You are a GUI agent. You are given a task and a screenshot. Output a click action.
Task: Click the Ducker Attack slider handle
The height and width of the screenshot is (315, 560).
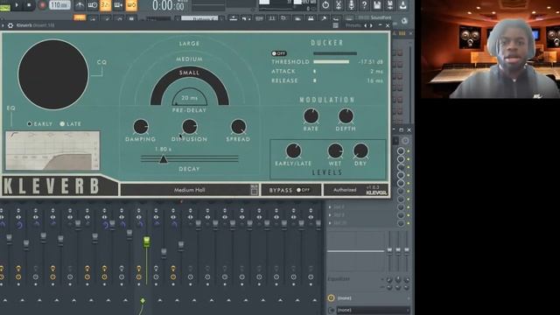coord(315,72)
